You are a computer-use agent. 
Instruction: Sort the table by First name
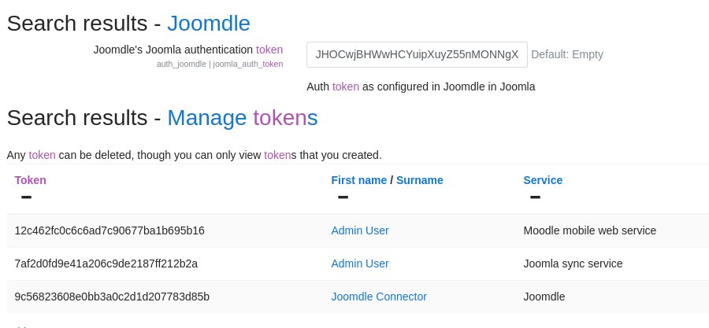pyautogui.click(x=358, y=180)
